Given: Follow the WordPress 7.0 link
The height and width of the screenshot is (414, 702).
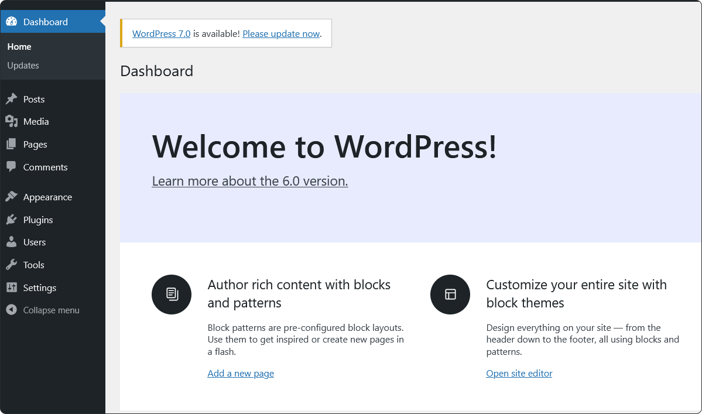Looking at the screenshot, I should coord(161,33).
